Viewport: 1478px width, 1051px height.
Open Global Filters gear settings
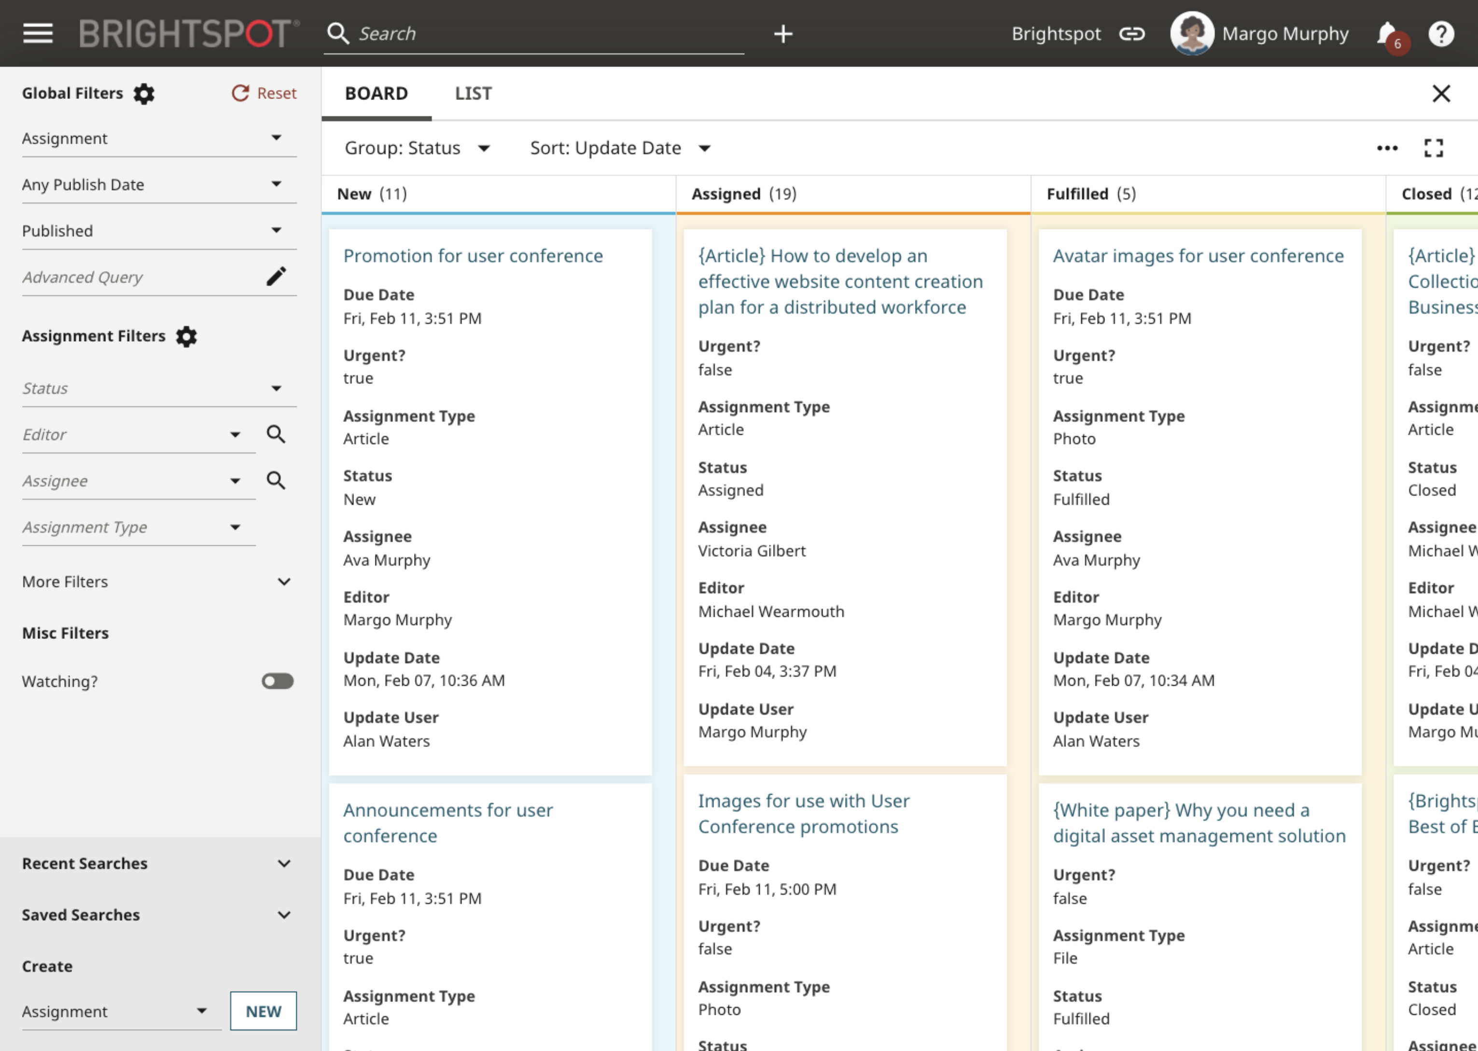click(x=144, y=94)
